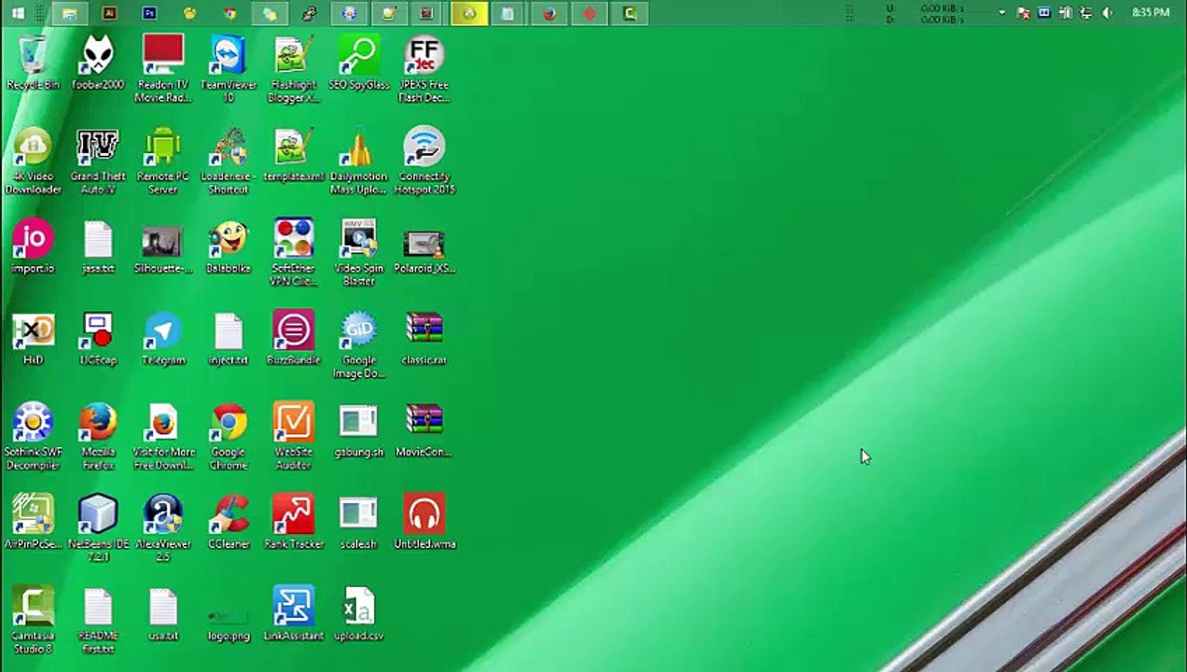The image size is (1187, 672).
Task: Open the volume speaker tray icon
Action: 1107,13
